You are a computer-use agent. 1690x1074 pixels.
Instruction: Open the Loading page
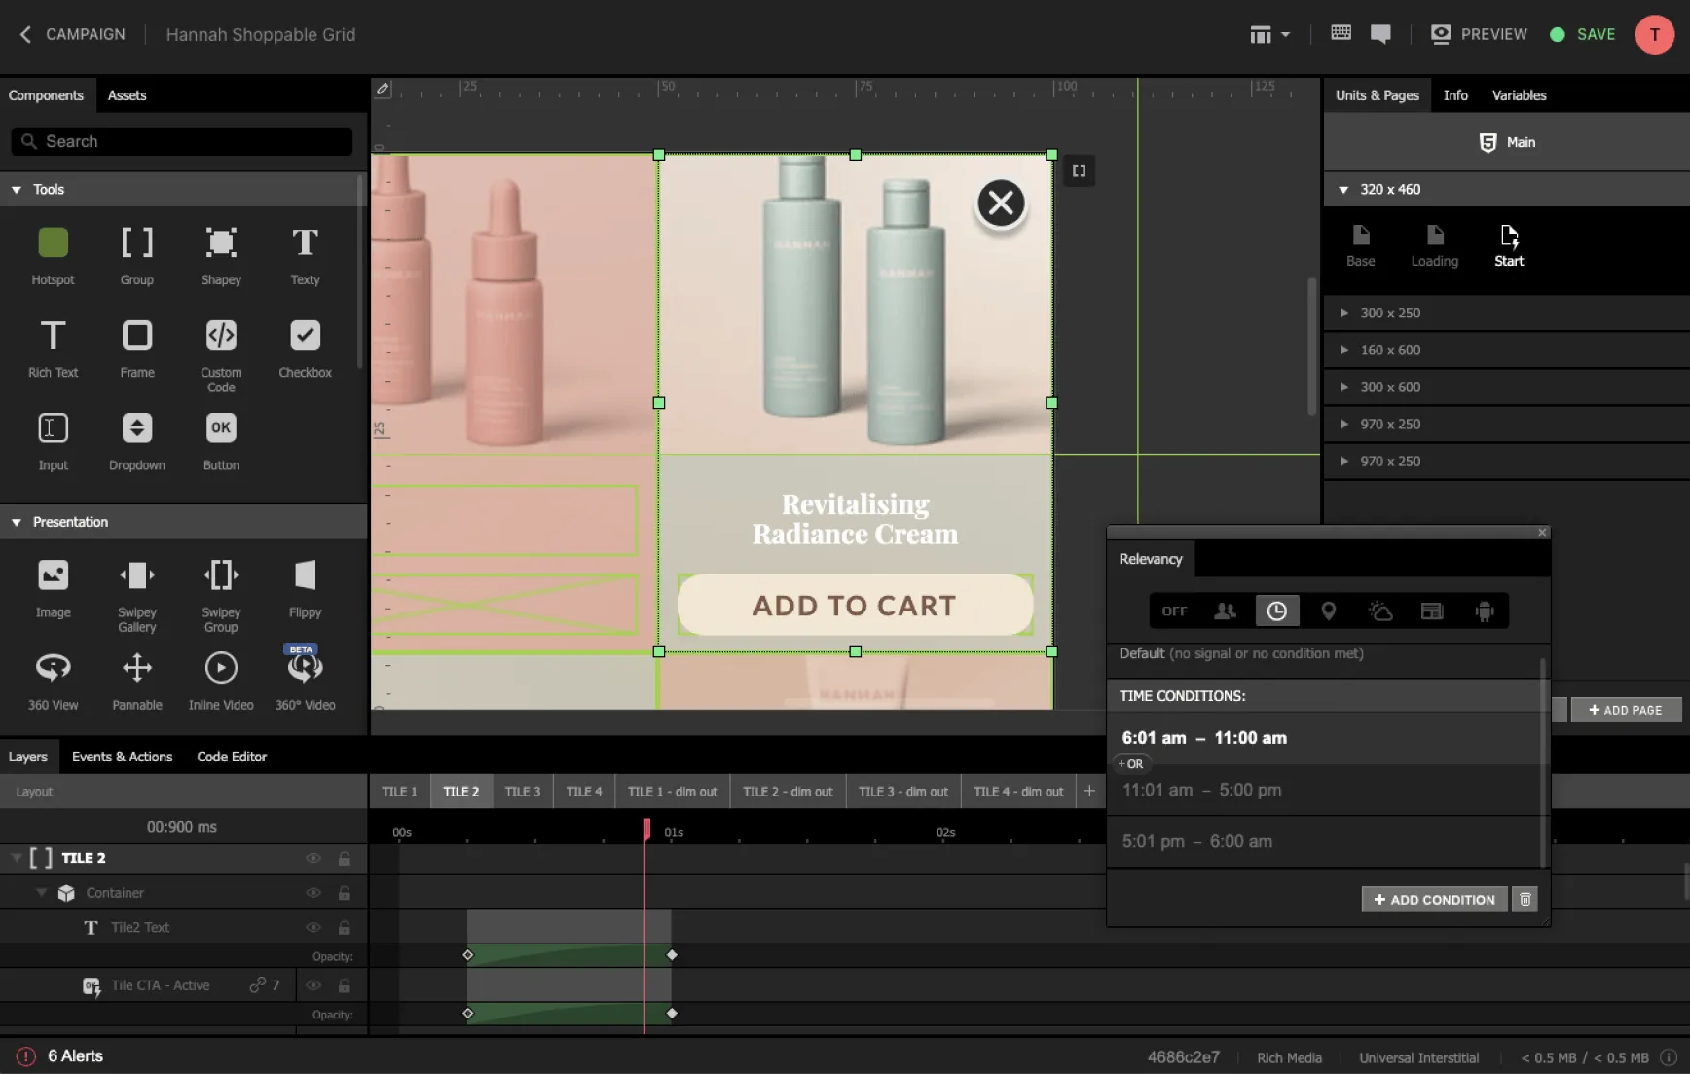1435,245
